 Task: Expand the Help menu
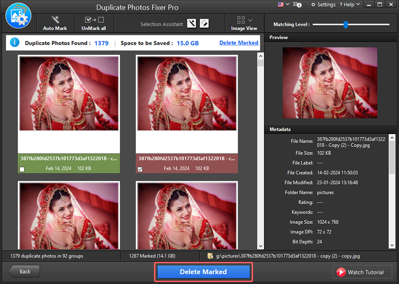tap(350, 5)
